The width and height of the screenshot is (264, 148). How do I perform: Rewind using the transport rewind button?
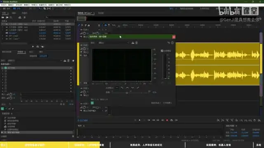pyautogui.click(x=153, y=120)
